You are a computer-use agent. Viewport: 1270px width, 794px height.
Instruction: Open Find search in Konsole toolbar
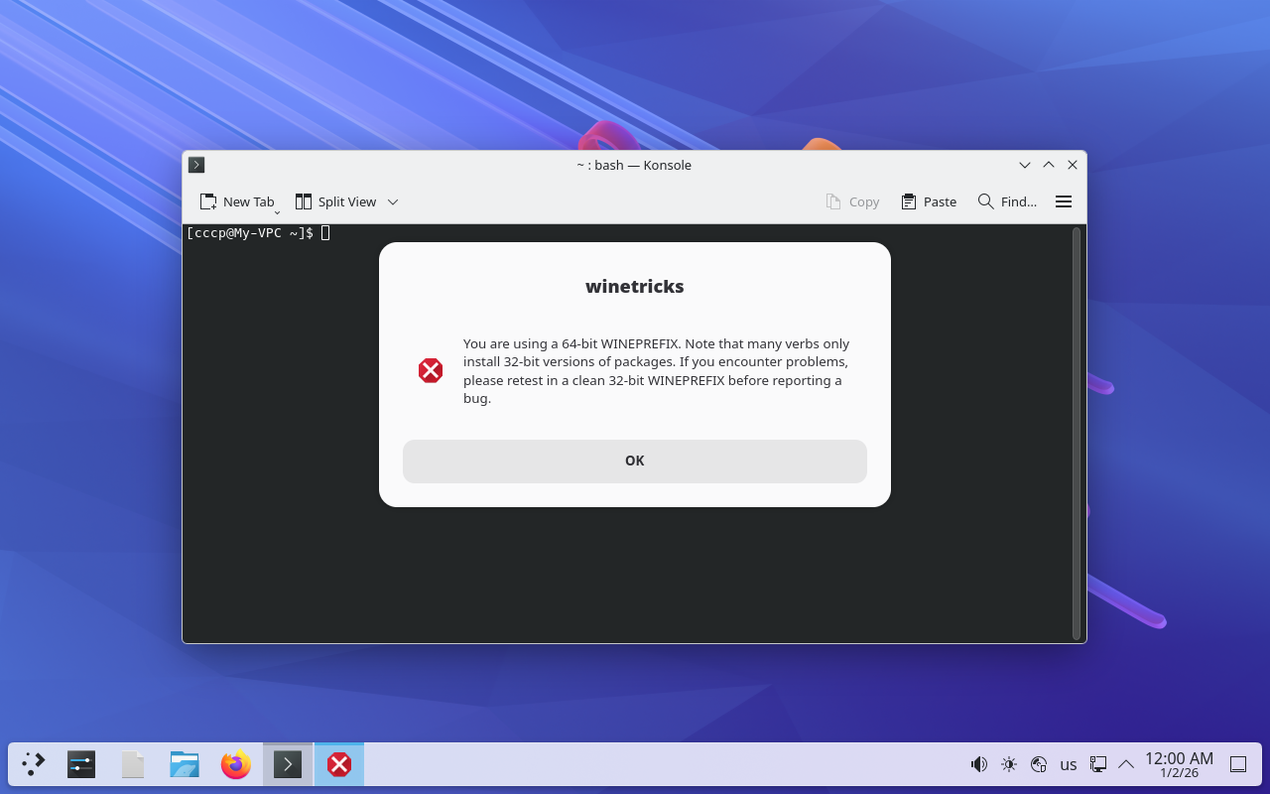click(1007, 201)
